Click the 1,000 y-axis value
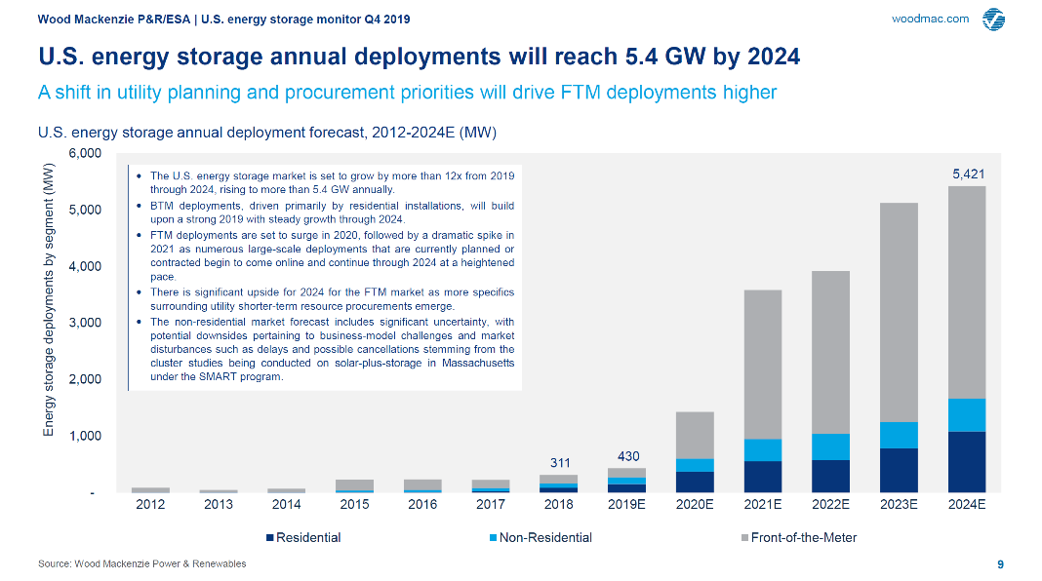The image size is (1042, 581). 85,436
